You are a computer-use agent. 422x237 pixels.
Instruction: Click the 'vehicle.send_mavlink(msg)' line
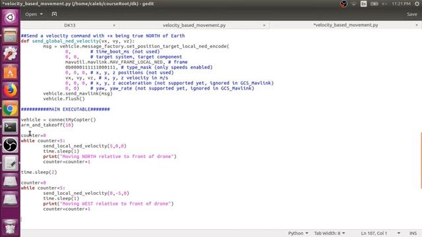click(x=78, y=93)
